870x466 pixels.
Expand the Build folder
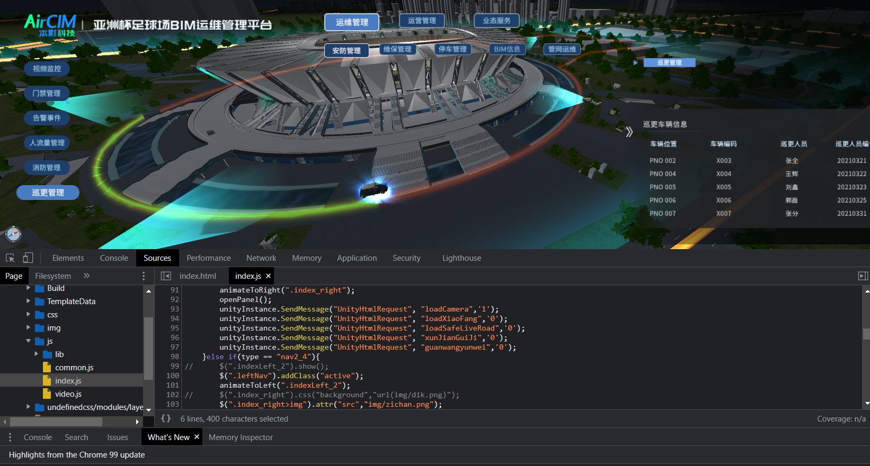[x=28, y=288]
